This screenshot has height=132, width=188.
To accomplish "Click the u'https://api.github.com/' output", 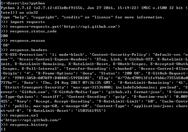I will [31, 120].
